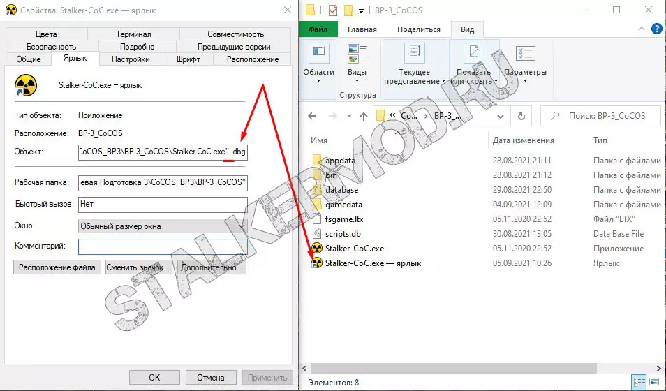This screenshot has width=666, height=391.
Task: Click the Поиск: BP-3_CoCOS search box
Action: tap(602, 116)
